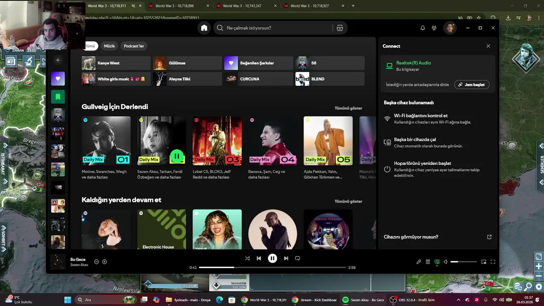Open Stream - Kick Dashboard taskbar item
Image resolution: width=544 pixels, height=306 pixels.
pos(315,300)
